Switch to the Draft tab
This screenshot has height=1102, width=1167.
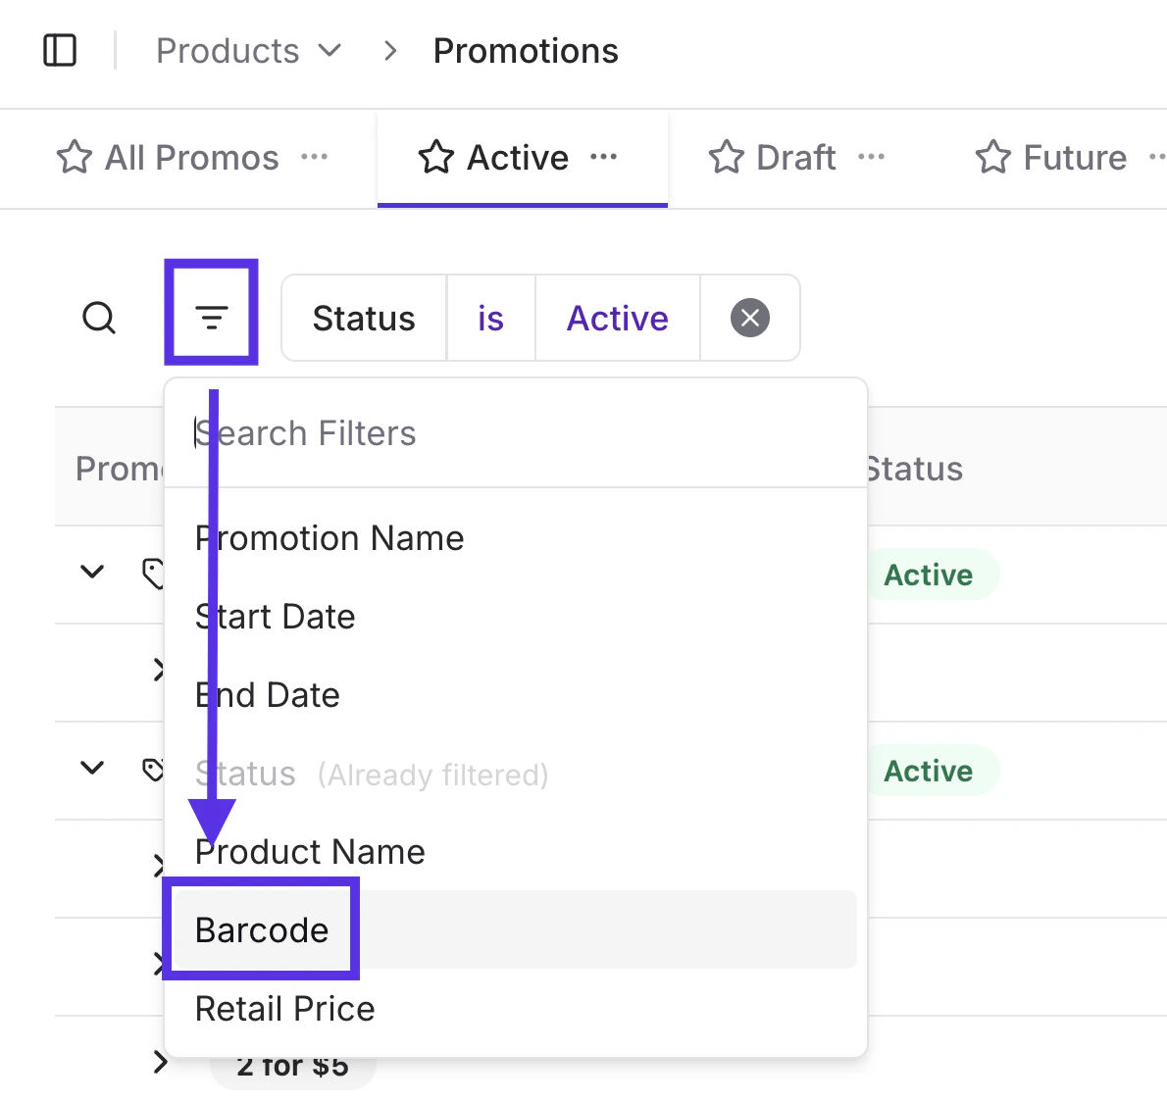click(795, 157)
